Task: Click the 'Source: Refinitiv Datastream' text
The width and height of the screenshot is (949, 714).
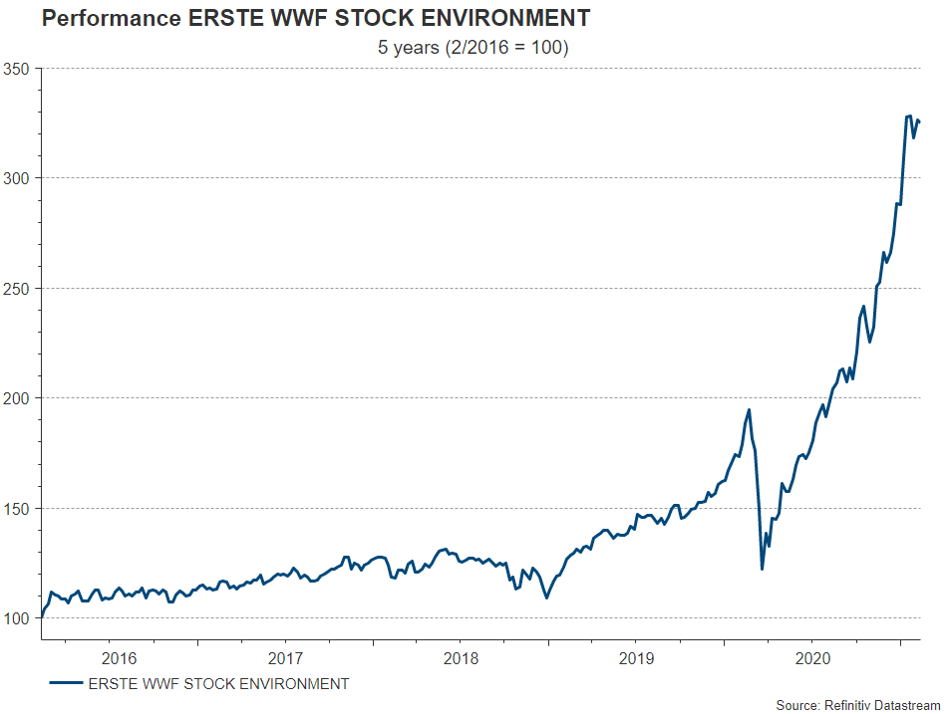Action: (857, 705)
